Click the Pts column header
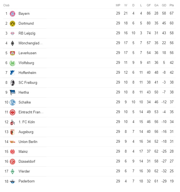 click(172, 5)
